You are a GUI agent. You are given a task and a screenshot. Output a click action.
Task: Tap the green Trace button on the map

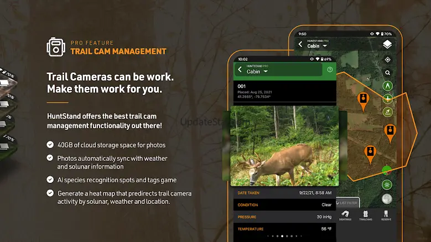tap(388, 112)
